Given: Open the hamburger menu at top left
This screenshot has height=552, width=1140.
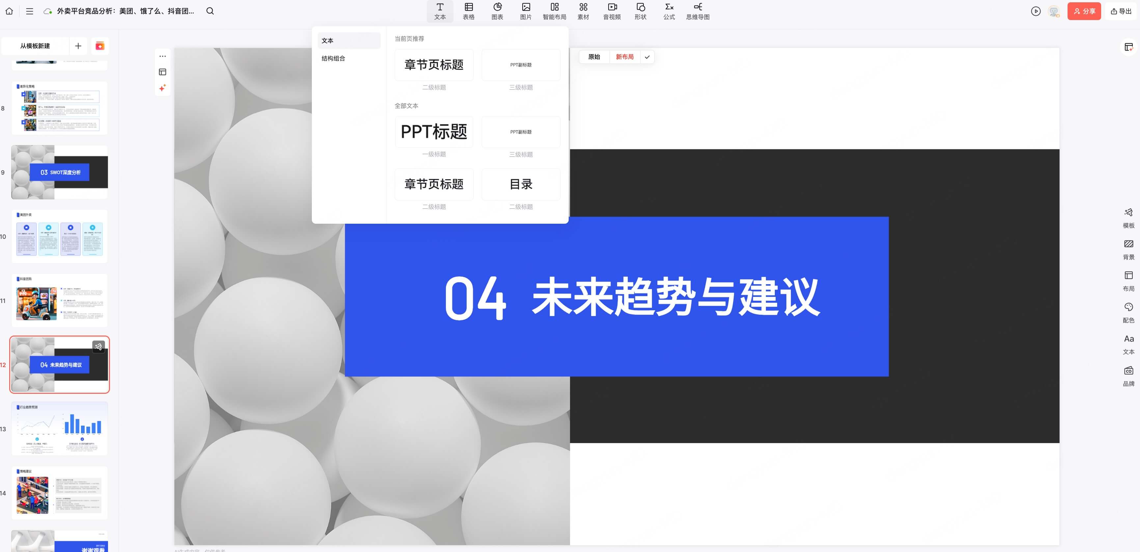Looking at the screenshot, I should tap(30, 11).
